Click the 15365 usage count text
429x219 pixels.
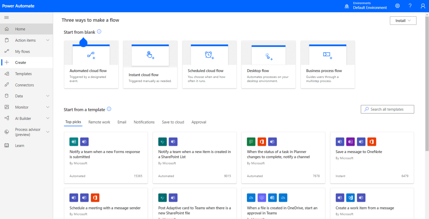point(138,176)
